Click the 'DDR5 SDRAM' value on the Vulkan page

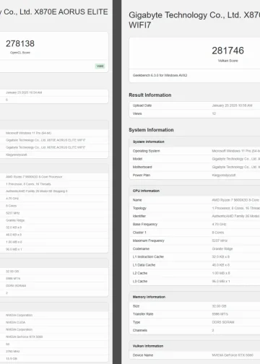coord(223,322)
